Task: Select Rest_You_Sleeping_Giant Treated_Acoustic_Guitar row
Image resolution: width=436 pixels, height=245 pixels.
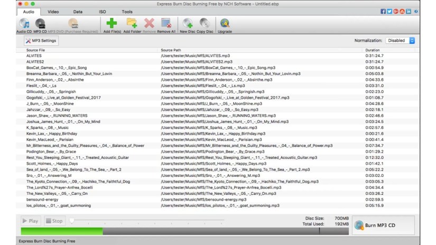Action: [x=218, y=157]
